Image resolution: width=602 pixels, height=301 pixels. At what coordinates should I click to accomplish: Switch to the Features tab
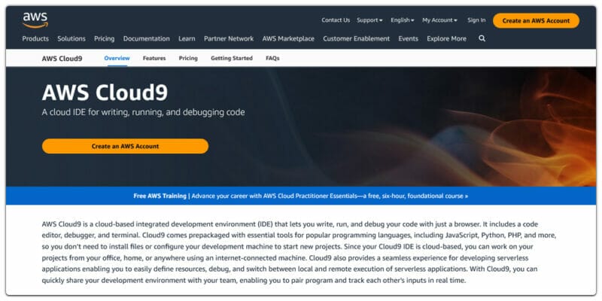pos(154,59)
